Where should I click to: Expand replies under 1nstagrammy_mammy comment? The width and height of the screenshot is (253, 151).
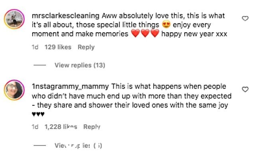[78, 146]
